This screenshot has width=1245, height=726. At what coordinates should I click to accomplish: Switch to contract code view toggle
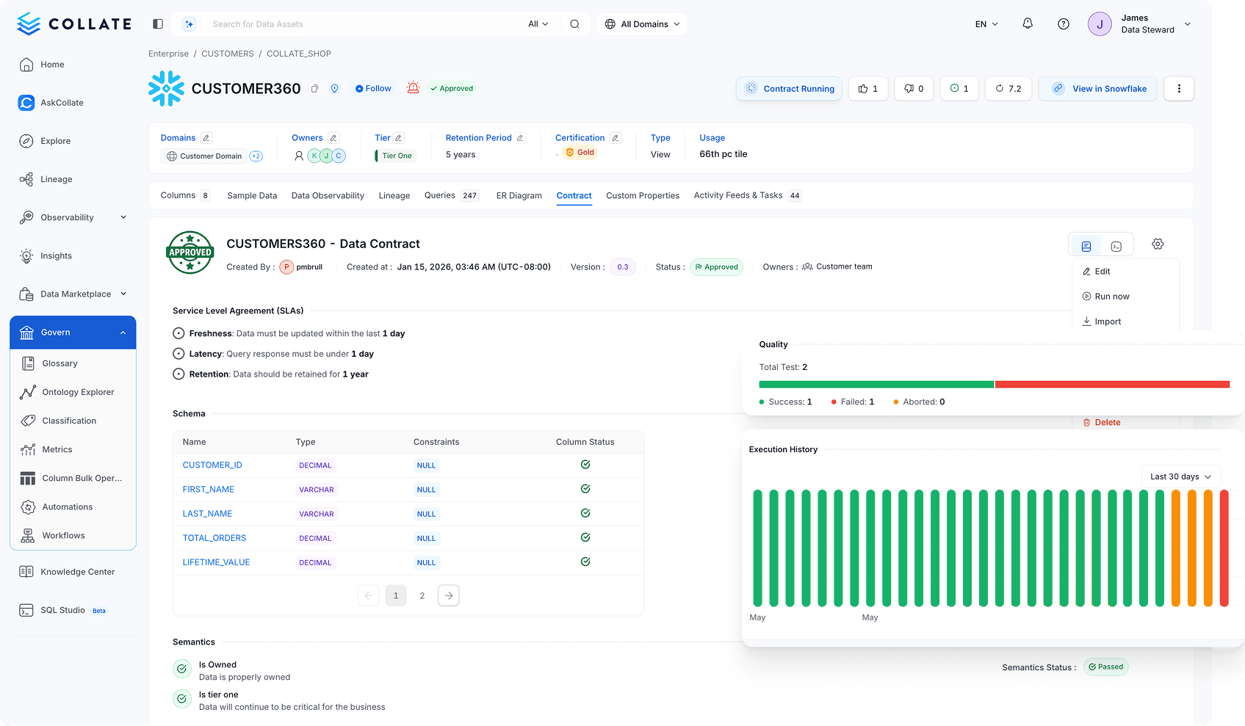pos(1116,247)
